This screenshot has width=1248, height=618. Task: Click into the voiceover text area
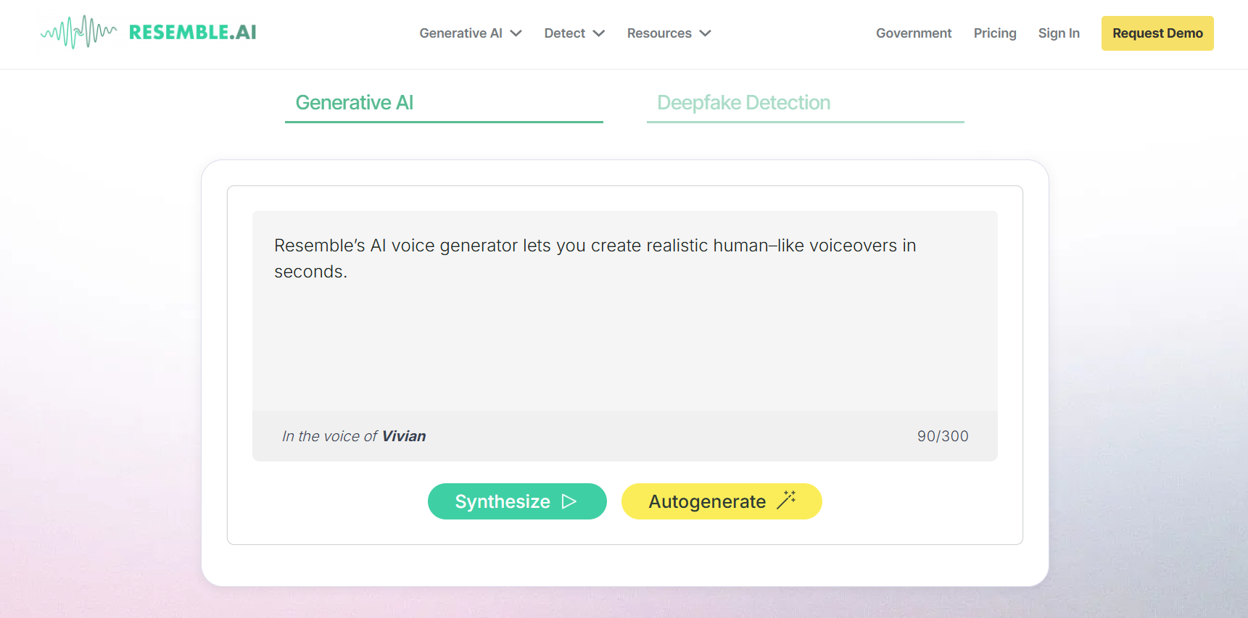625,311
